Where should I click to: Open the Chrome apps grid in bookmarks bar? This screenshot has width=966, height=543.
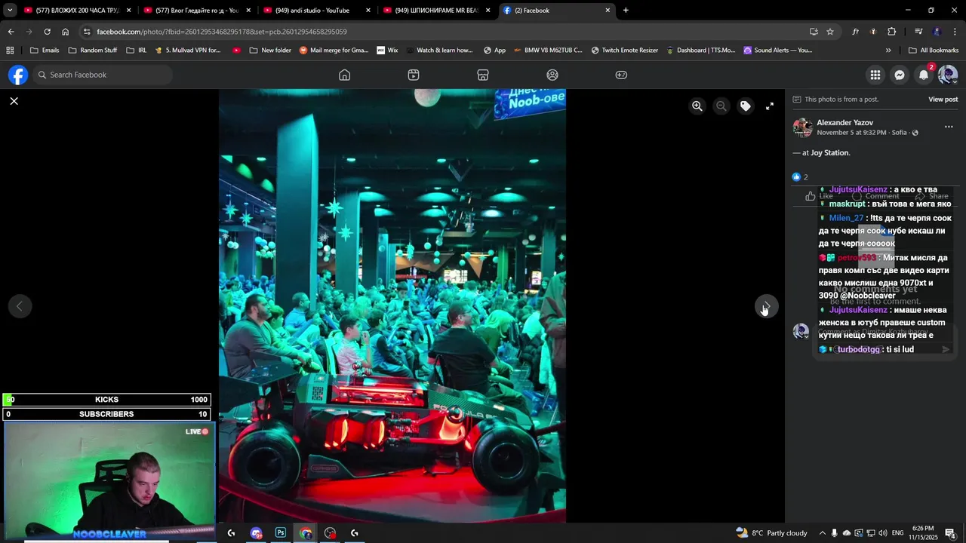(x=10, y=51)
